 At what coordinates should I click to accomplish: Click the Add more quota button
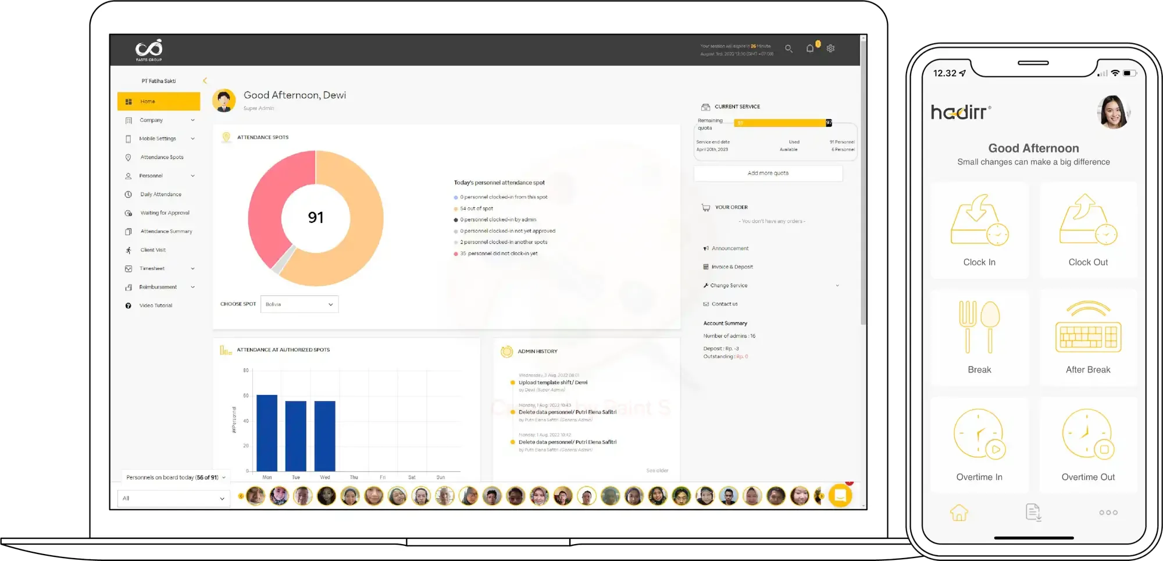pyautogui.click(x=768, y=173)
